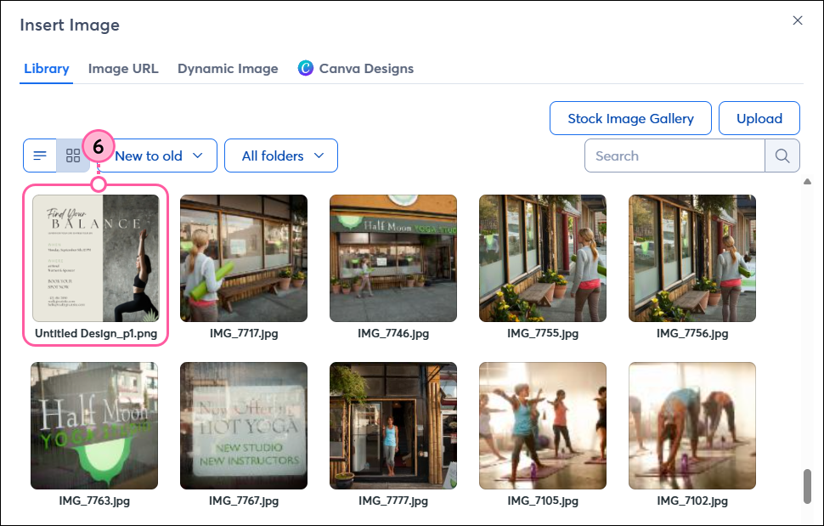Select the Library tab

[46, 68]
